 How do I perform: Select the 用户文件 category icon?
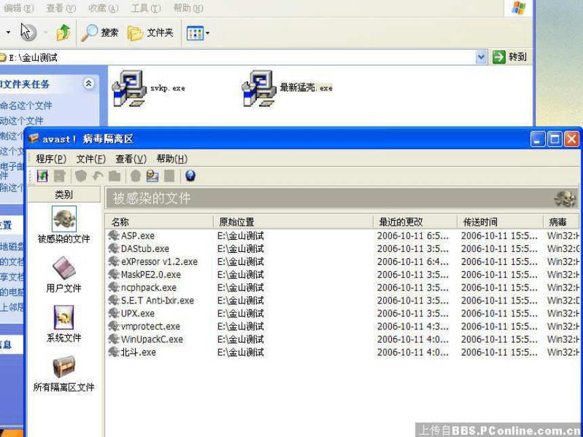point(64,274)
